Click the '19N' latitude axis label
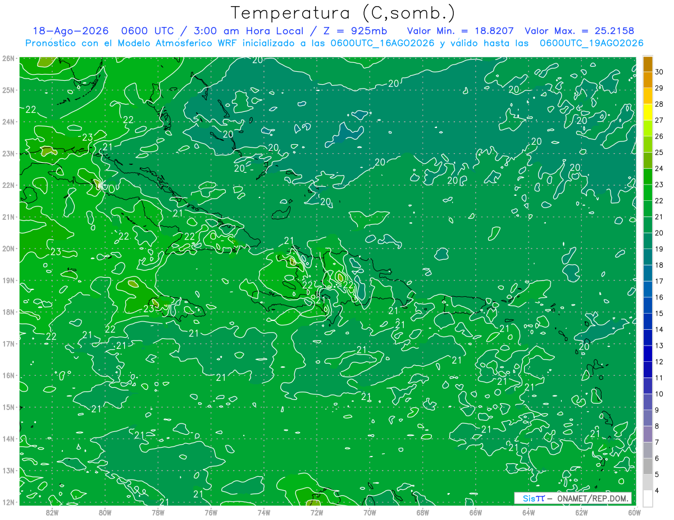674x520 pixels. [8, 280]
